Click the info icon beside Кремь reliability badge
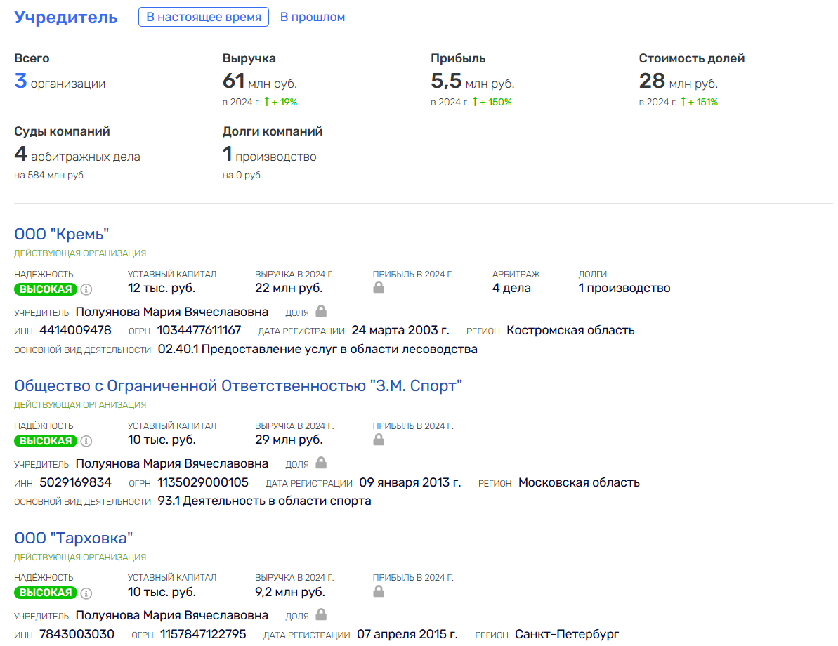838x646 pixels. [86, 289]
